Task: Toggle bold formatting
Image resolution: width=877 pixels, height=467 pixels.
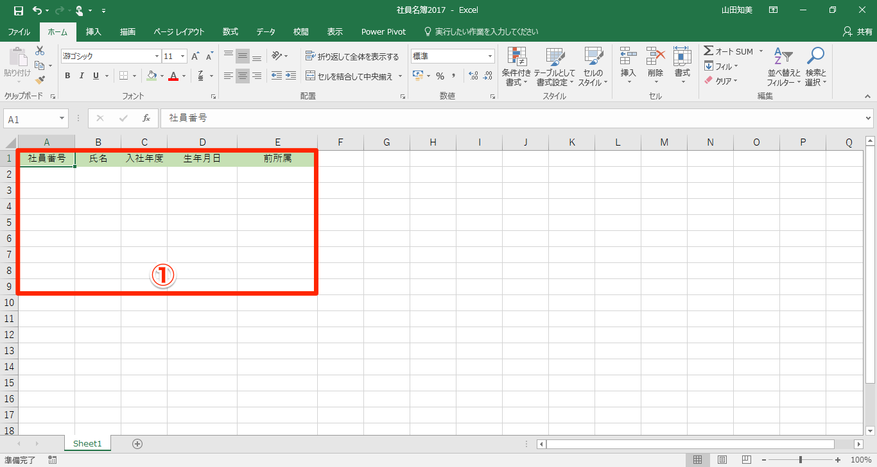Action: 67,76
